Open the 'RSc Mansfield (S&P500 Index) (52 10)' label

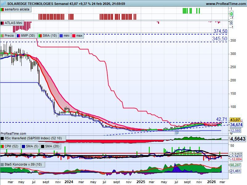33,138
